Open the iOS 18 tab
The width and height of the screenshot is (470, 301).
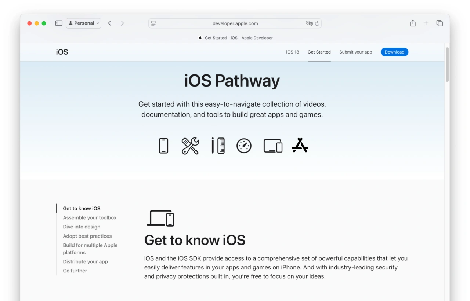[x=292, y=52]
